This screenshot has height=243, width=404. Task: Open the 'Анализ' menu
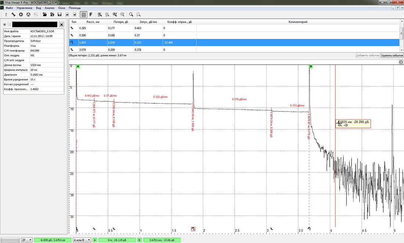coord(49,7)
